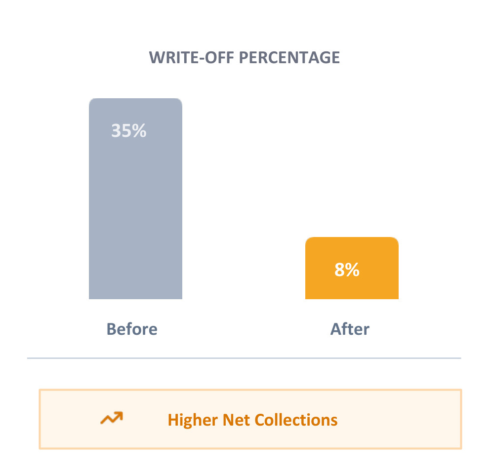Click the bottom base of the gray bar

135,295
